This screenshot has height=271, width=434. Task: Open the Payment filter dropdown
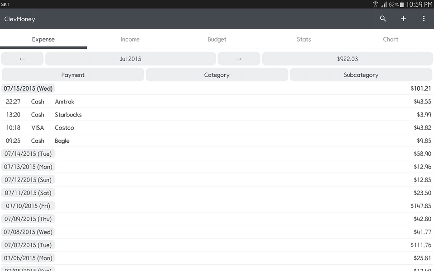(x=73, y=75)
